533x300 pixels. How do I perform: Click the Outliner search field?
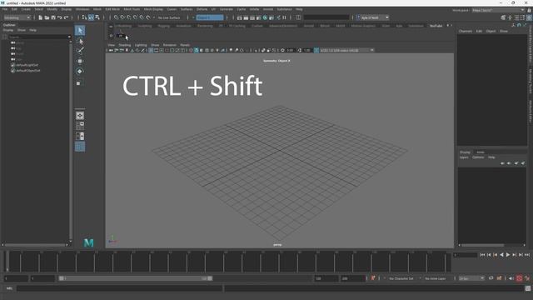(x=37, y=37)
